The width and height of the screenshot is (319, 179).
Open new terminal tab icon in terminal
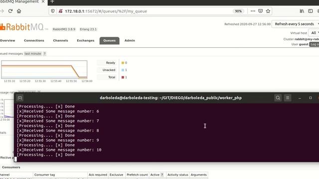point(20,98)
